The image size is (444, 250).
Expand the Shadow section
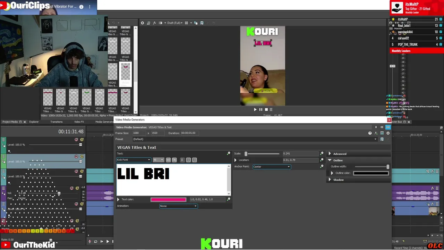coord(330,180)
